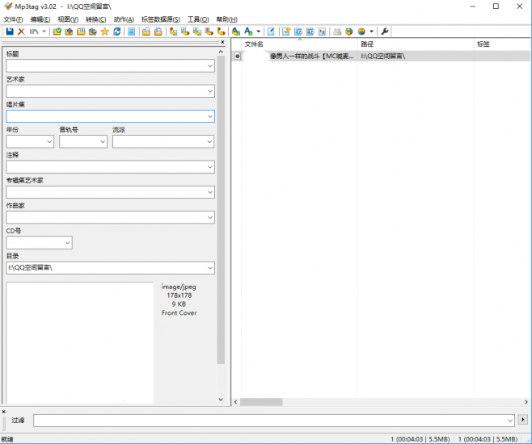532x444 pixels.
Task: Click the change directory folder icon
Action: 57,31
